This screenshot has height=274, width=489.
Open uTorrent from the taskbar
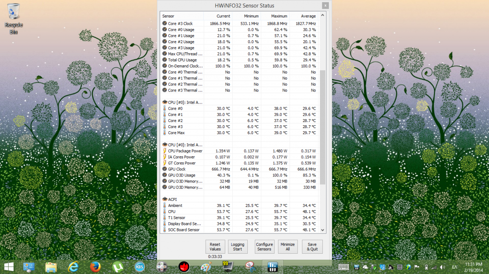[117, 267]
